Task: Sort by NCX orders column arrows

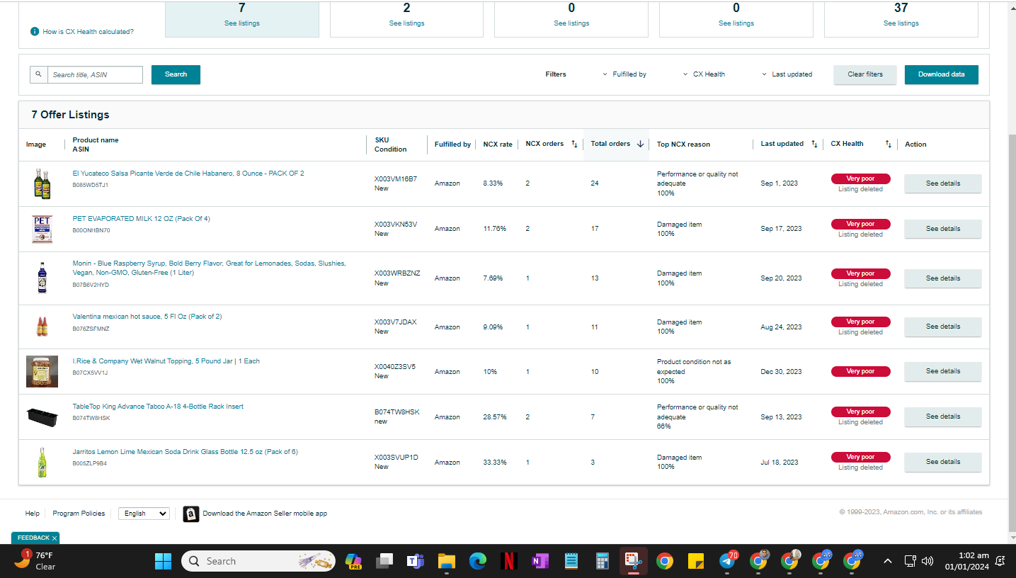Action: tap(574, 144)
